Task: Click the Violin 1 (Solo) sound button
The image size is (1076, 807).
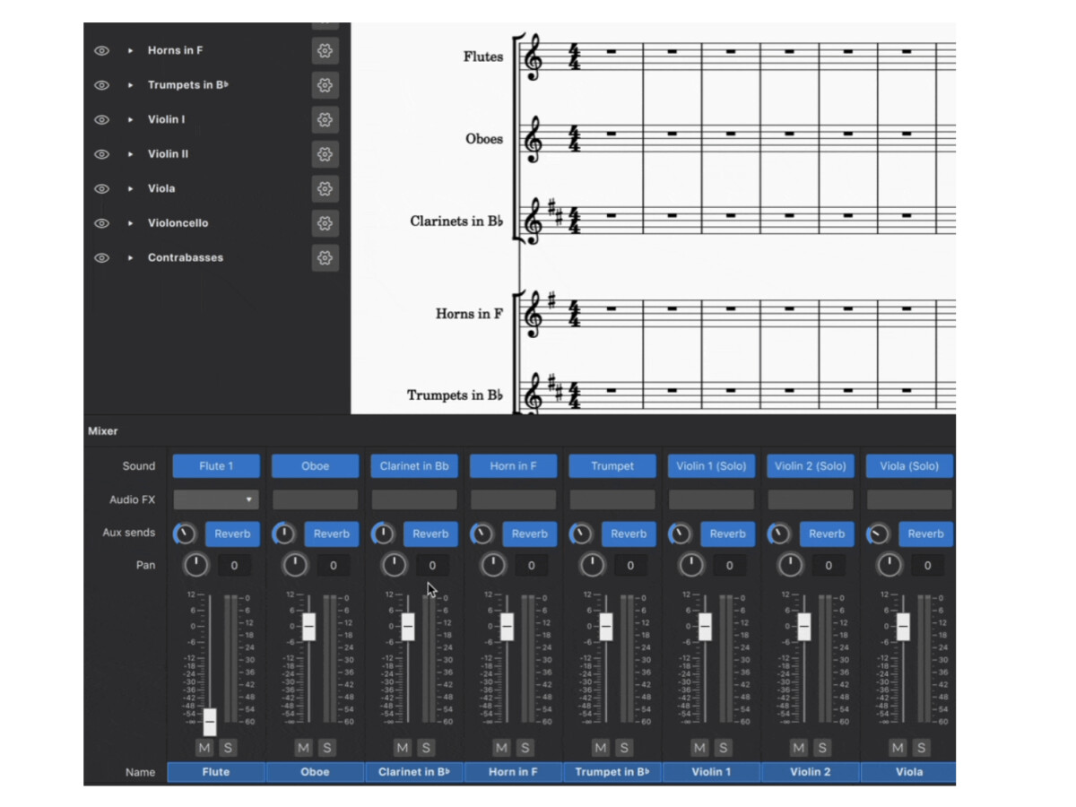Action: coord(711,466)
